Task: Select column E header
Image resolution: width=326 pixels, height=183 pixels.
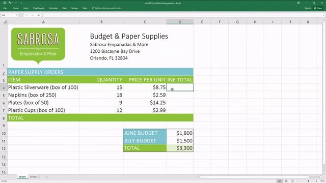Action: [x=202, y=22]
